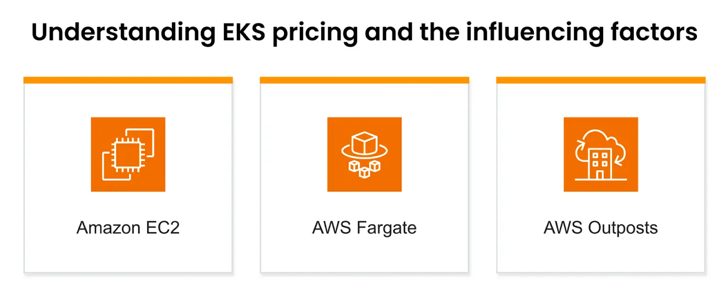The image size is (728, 299).
Task: Click orange bar atop the Amazon EC2 card
Action: [x=128, y=80]
